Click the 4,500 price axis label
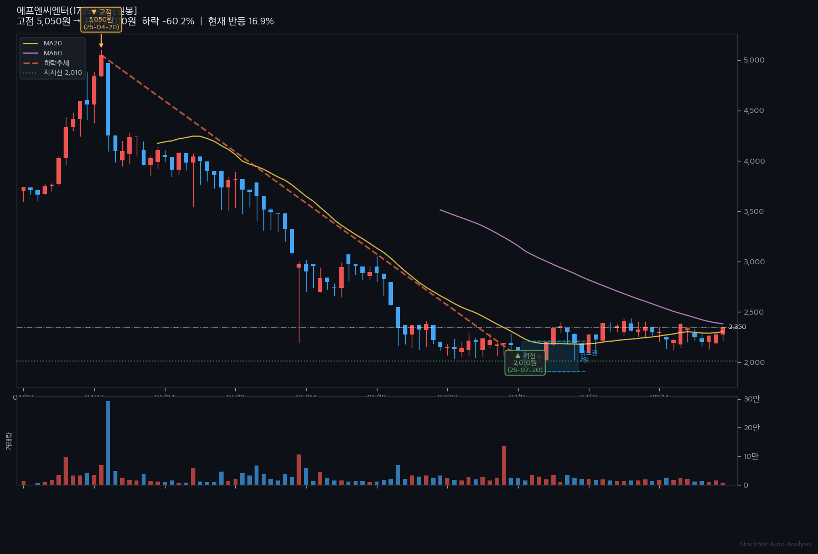818x554 pixels. click(754, 111)
